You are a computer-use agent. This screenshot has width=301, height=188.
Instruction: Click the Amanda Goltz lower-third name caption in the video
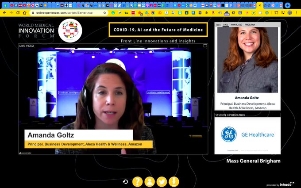(x=78, y=135)
